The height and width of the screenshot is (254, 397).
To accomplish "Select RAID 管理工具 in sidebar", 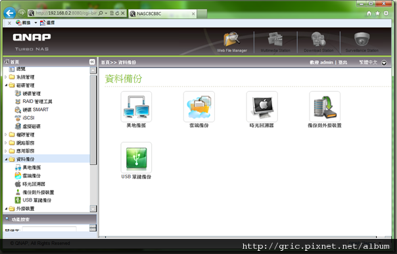I will click(x=37, y=102).
